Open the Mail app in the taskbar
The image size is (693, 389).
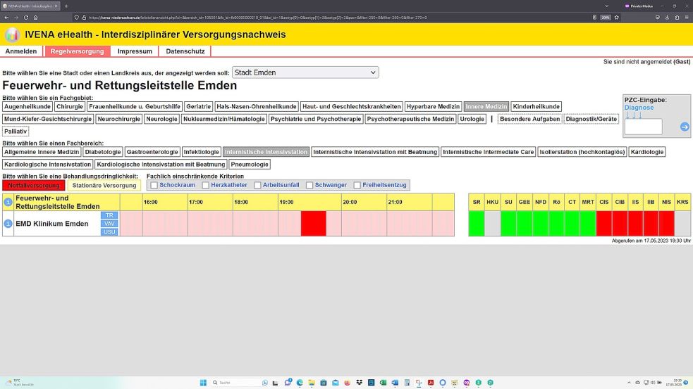point(336,383)
